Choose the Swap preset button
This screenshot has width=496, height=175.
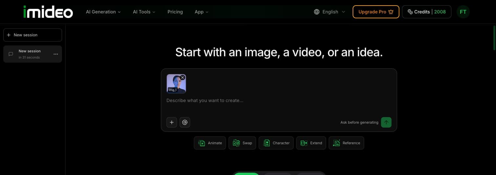(x=242, y=143)
